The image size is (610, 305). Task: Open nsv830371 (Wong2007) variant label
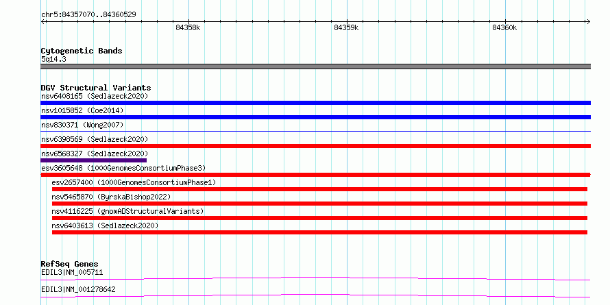(82, 125)
